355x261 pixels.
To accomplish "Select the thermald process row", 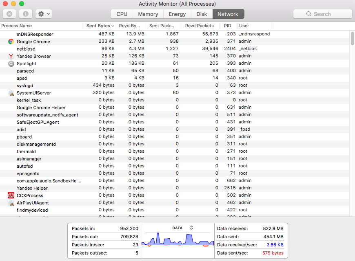I will (x=174, y=151).
